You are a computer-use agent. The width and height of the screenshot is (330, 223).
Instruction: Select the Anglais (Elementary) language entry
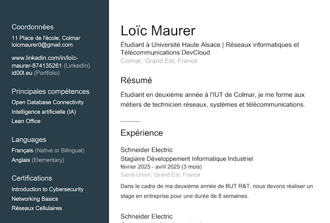click(38, 160)
